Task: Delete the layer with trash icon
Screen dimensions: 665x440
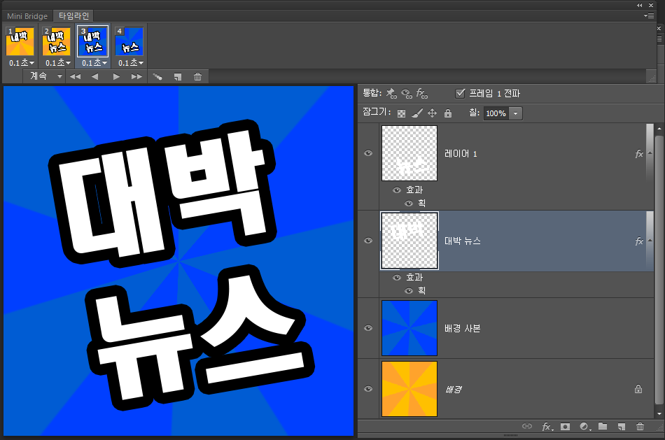Action: (640, 427)
